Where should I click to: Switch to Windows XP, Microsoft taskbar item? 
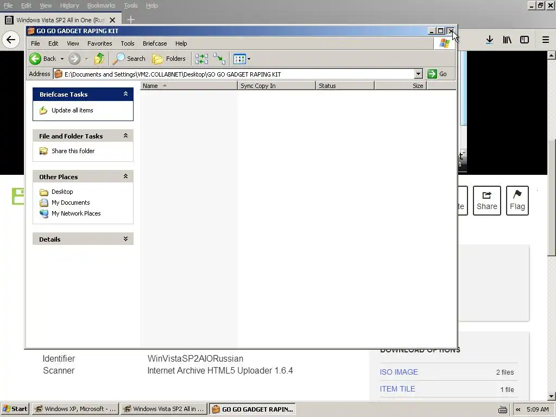75,409
